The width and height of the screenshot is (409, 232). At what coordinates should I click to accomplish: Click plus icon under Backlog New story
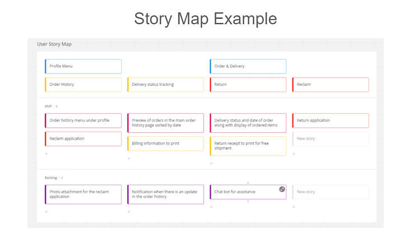pos(294,207)
